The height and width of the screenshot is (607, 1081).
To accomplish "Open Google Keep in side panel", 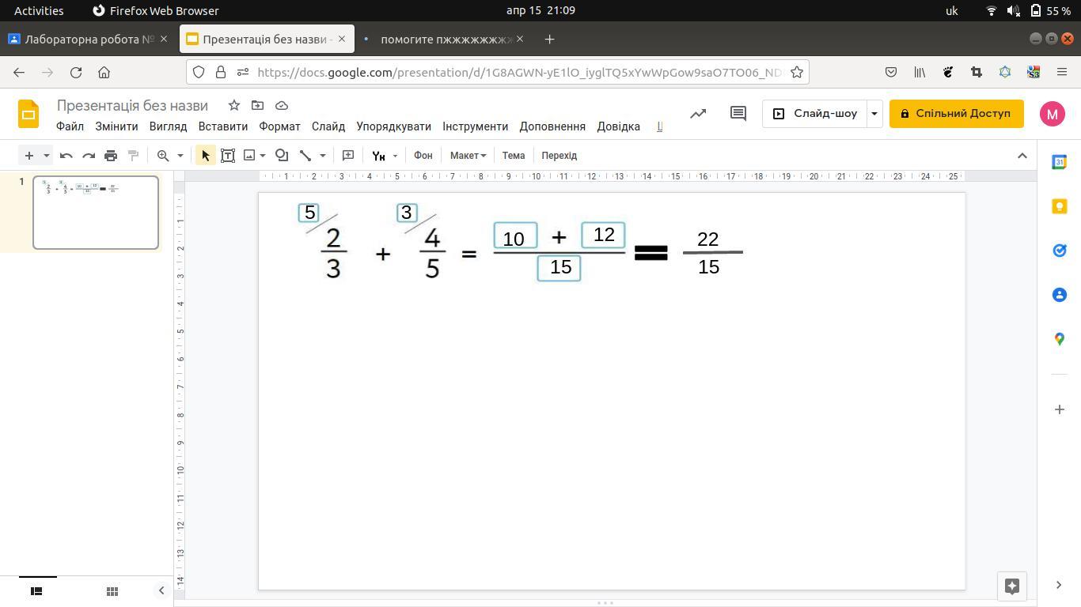I will pyautogui.click(x=1060, y=206).
